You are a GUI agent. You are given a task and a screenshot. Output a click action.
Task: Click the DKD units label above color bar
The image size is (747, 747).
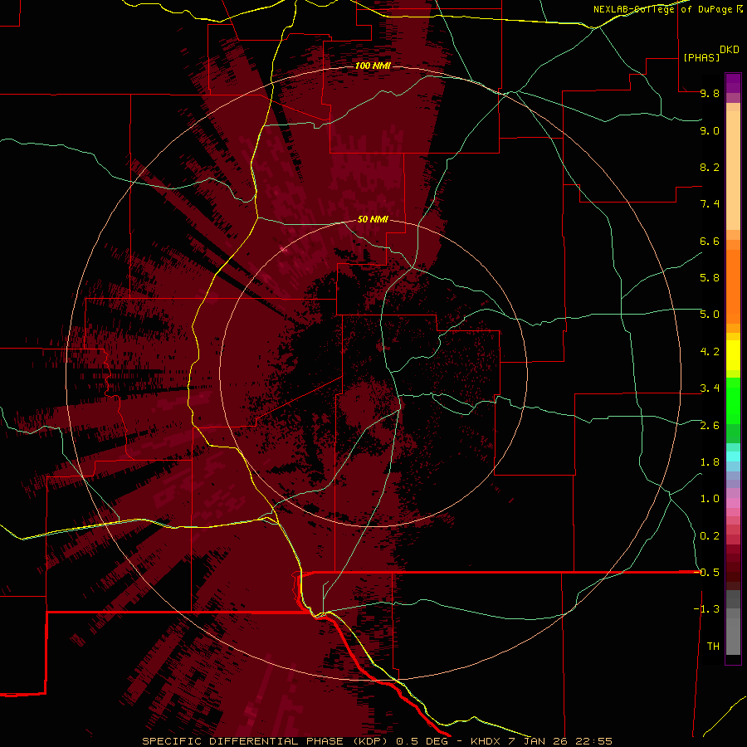tap(730, 50)
